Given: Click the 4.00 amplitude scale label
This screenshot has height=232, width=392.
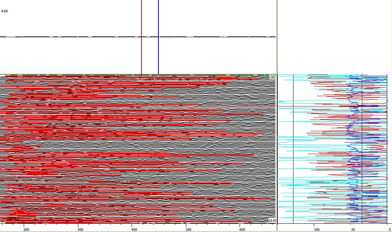Looking at the screenshot, I should coord(5,11).
